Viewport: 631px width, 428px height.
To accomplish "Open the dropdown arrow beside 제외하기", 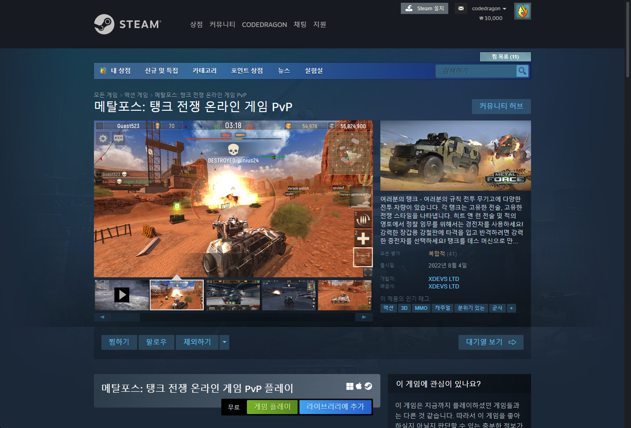I will point(225,342).
